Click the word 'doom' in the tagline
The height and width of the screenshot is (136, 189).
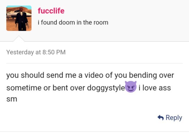click(67, 23)
